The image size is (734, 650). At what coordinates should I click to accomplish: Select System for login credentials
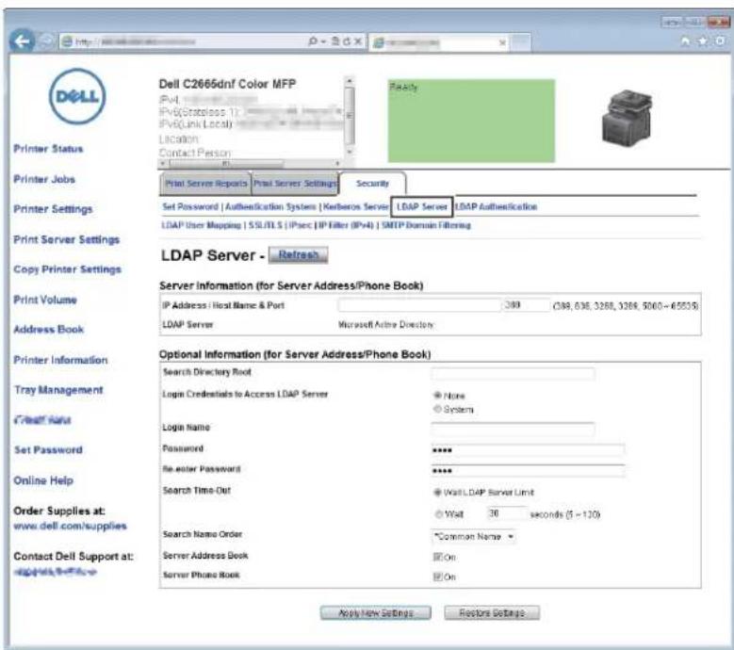(x=438, y=410)
